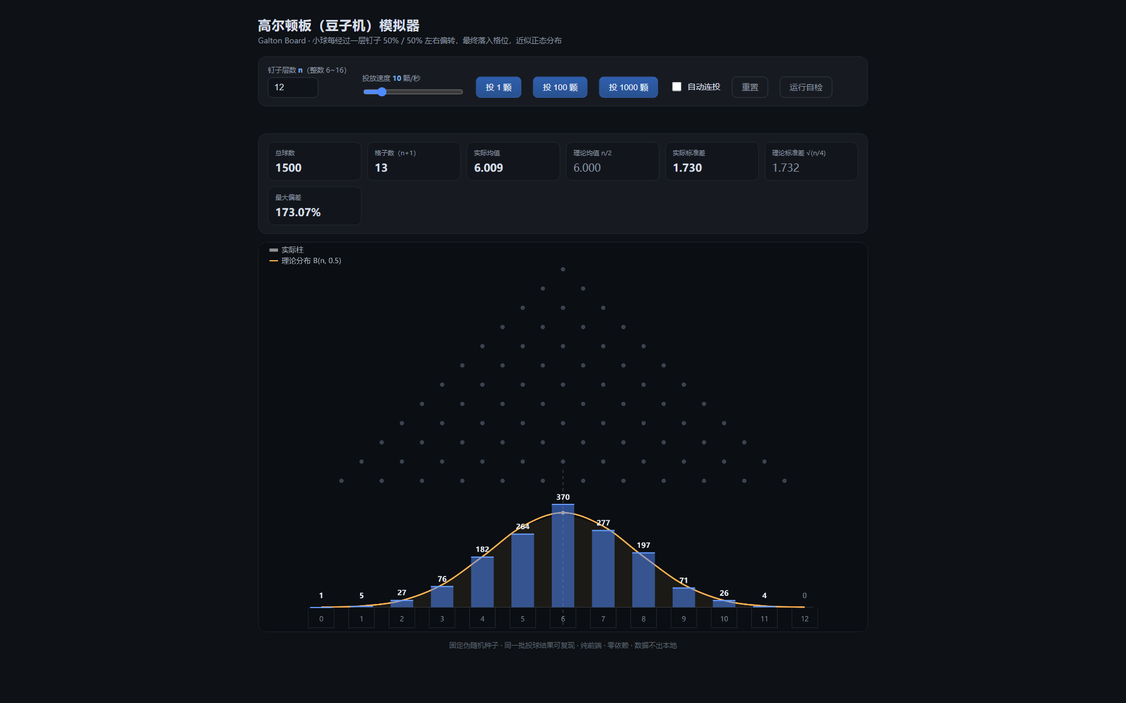Select the 理论均值 6.000 card
This screenshot has height=703, width=1126.
point(612,161)
